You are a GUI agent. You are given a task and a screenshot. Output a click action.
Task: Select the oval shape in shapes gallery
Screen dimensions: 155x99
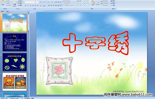tap(88, 1)
